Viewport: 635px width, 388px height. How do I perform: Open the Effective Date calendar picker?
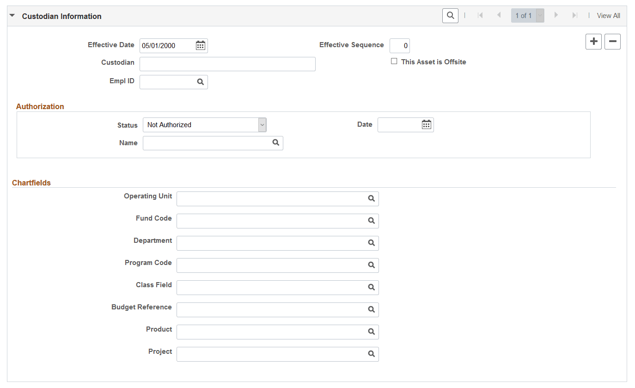point(200,45)
